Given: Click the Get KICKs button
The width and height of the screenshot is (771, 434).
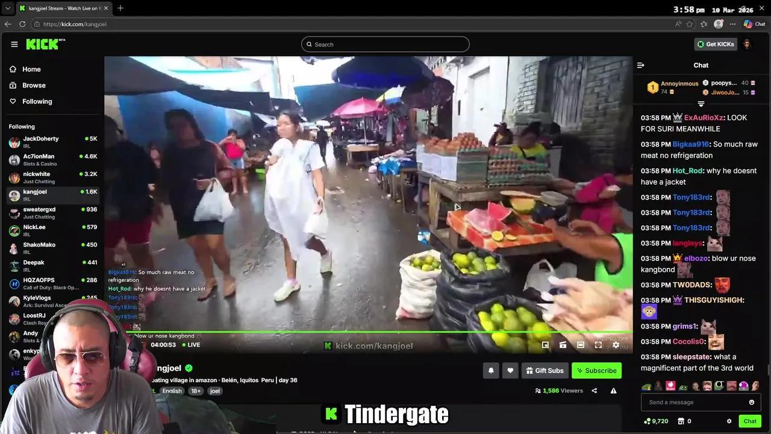Looking at the screenshot, I should pos(716,44).
